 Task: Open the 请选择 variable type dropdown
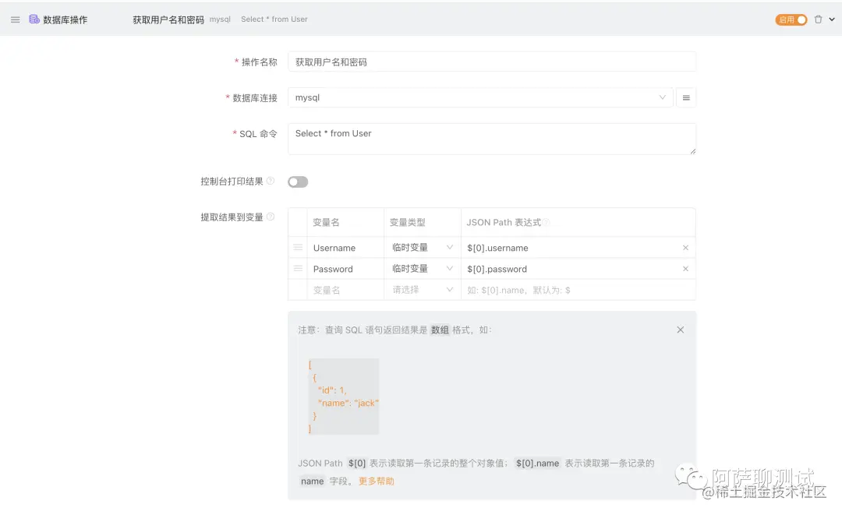421,289
